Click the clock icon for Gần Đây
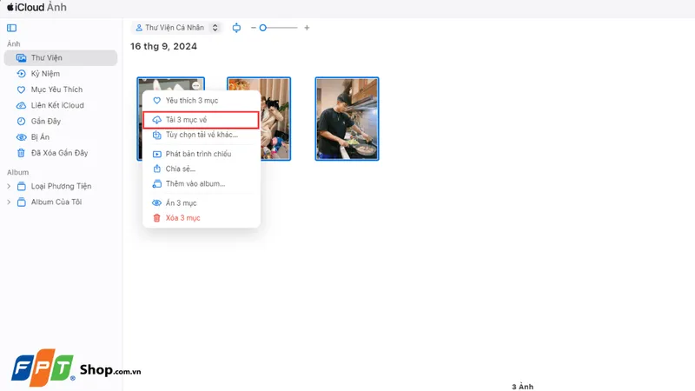Image resolution: width=695 pixels, height=391 pixels. click(21, 122)
